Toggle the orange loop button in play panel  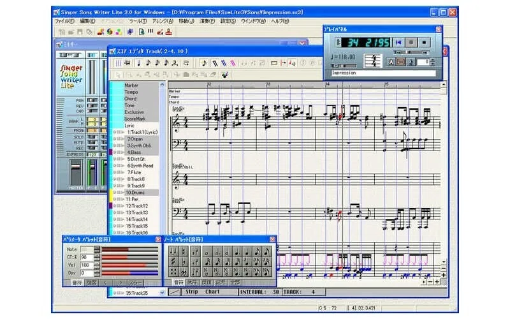(401, 62)
